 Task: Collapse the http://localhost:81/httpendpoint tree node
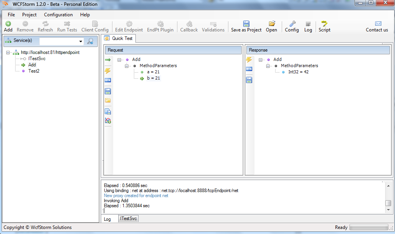click(x=8, y=52)
